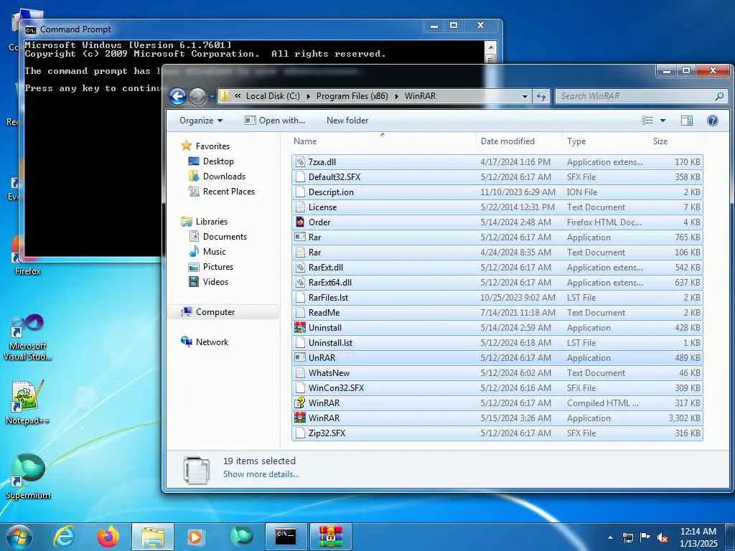Open the view options dropdown arrow
Image resolution: width=735 pixels, height=551 pixels.
(663, 121)
